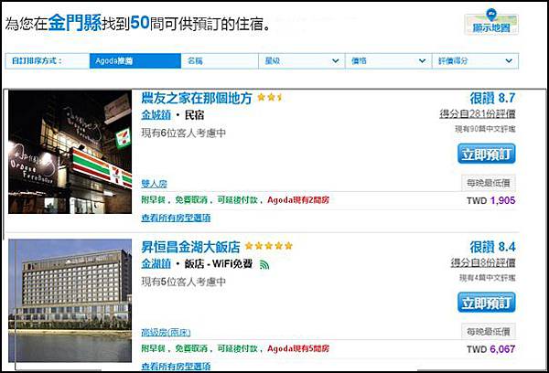Click the five-star rating of 昇恒昌金湖大飯店

point(268,246)
